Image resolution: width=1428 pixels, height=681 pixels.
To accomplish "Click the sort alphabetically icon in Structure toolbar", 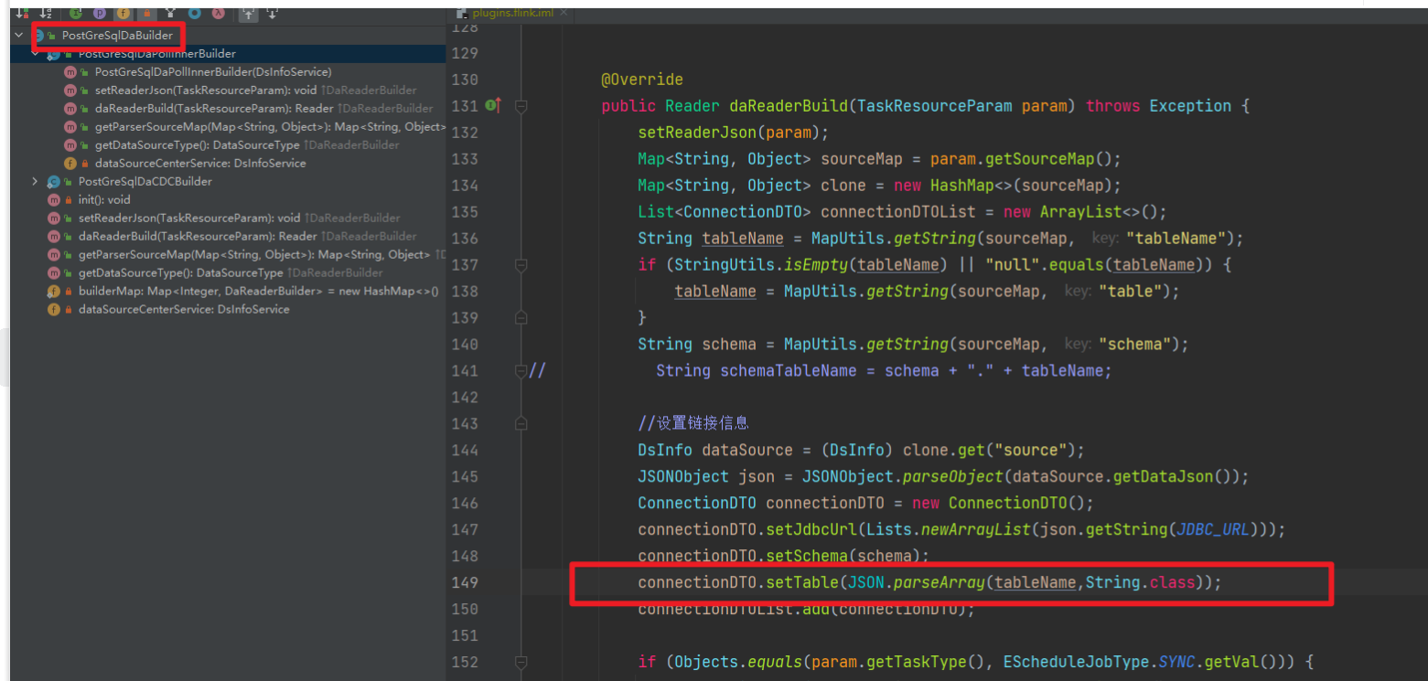I will pyautogui.click(x=46, y=14).
